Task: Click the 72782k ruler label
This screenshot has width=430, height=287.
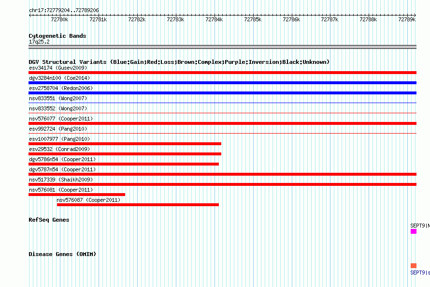Action: coord(137,19)
